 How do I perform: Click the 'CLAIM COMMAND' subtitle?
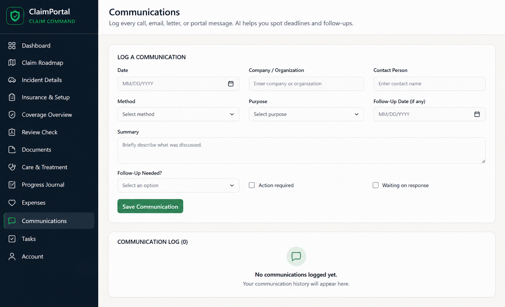point(52,21)
